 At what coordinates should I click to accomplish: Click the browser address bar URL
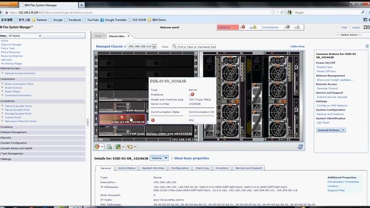(x=51, y=13)
